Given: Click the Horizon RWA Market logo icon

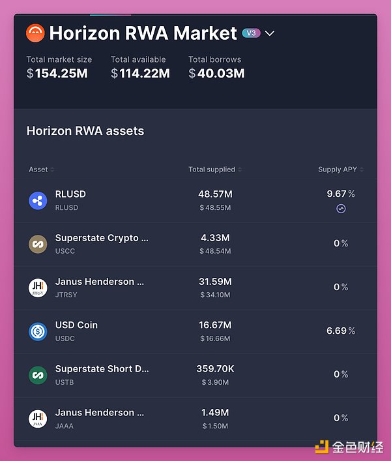Looking at the screenshot, I should point(35,33).
